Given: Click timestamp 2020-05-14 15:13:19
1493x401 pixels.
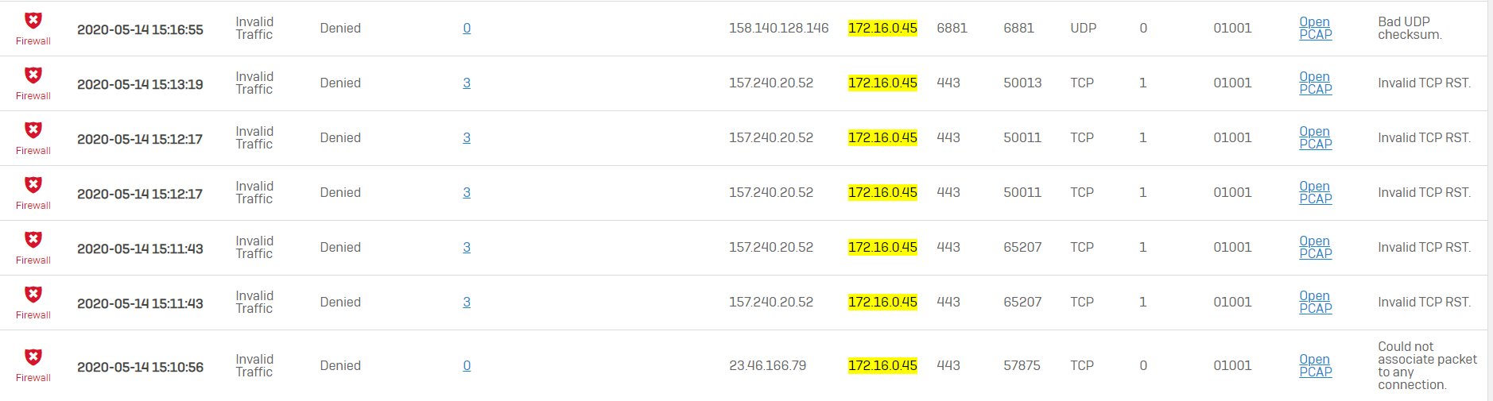Looking at the screenshot, I should click(x=140, y=84).
